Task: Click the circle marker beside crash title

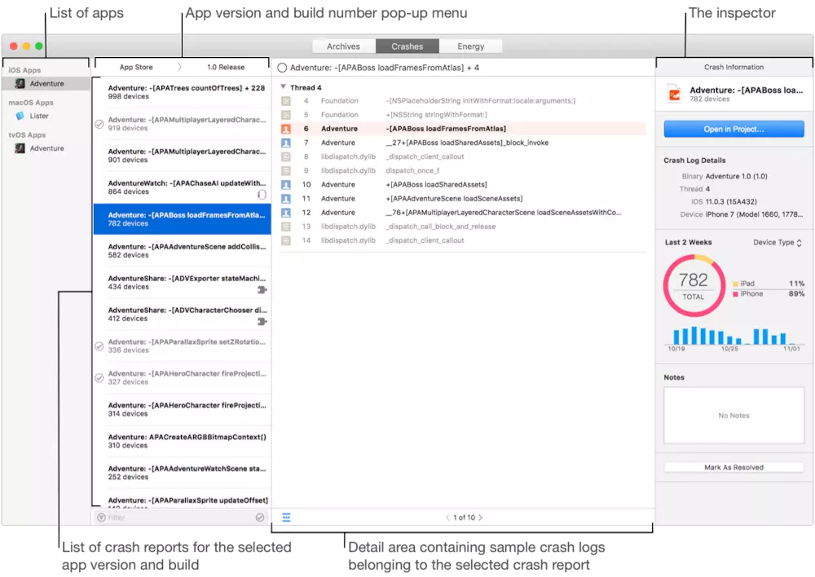Action: click(282, 68)
